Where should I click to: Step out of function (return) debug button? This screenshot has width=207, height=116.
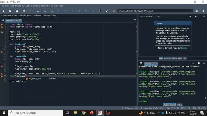click(79, 11)
